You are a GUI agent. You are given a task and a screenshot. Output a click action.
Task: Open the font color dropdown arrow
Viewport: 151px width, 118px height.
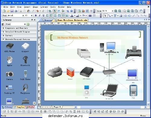[75, 16]
